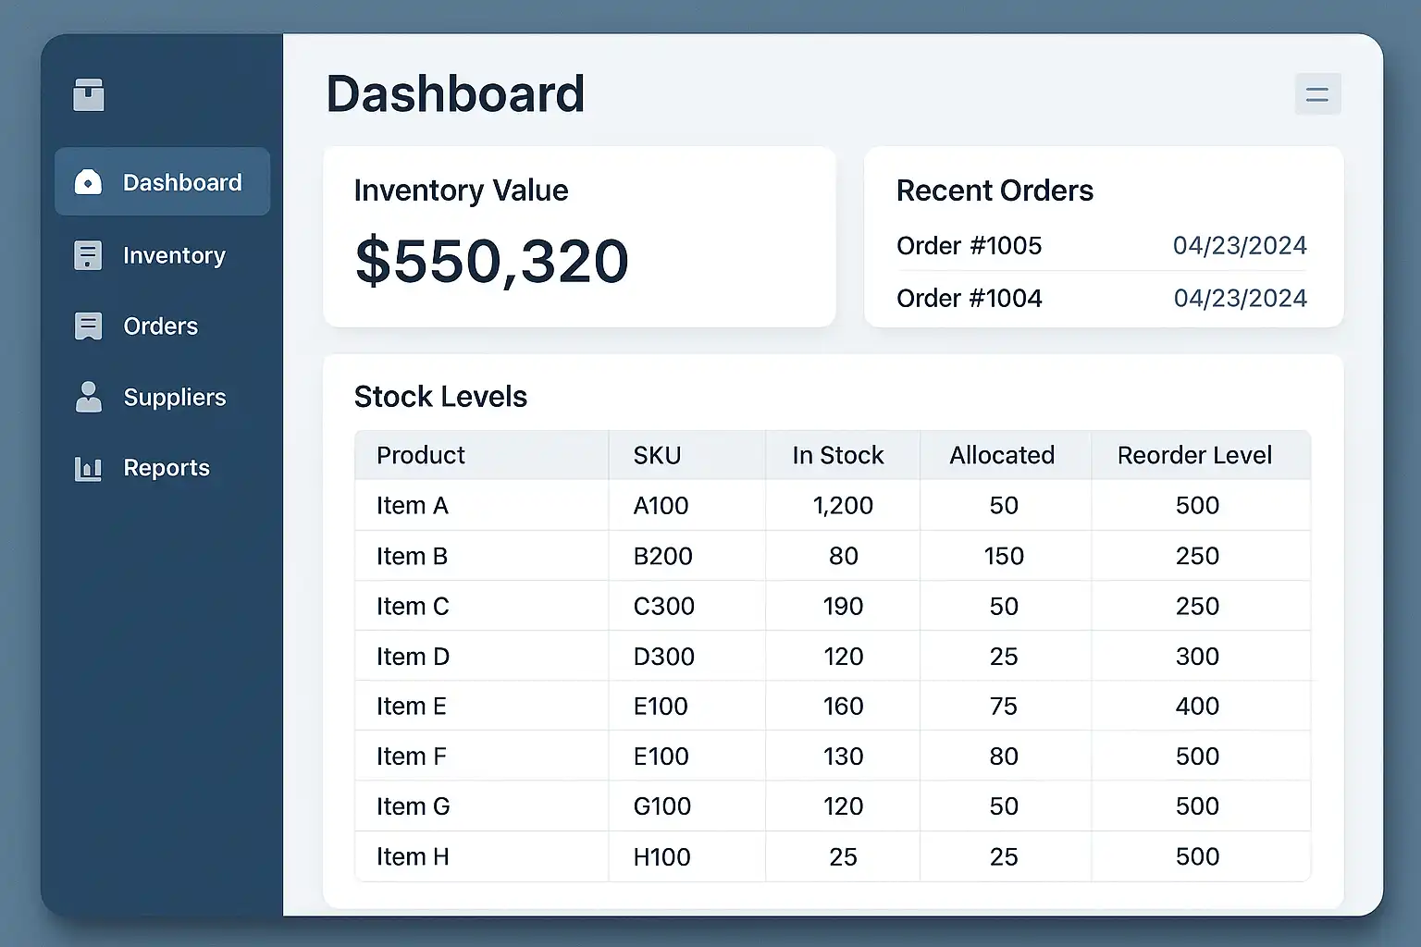Click the SKU column header
The image size is (1421, 947).
pyautogui.click(x=657, y=455)
